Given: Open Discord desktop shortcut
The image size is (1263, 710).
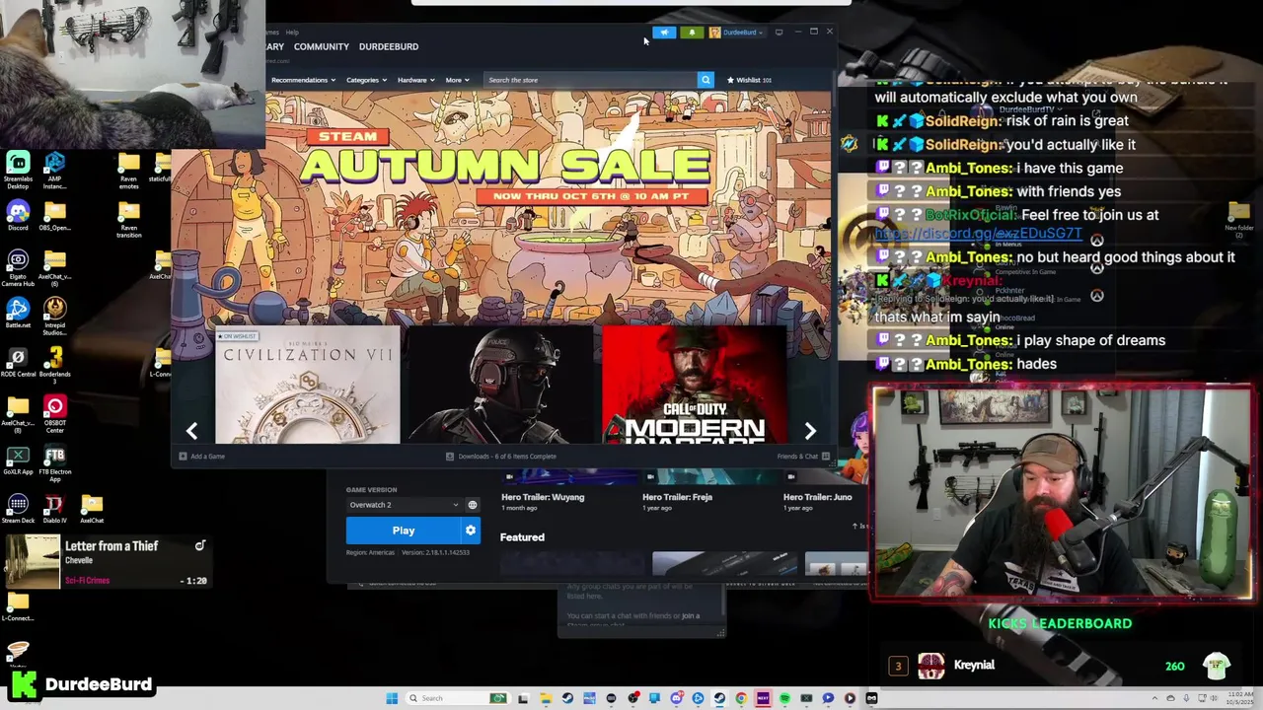Looking at the screenshot, I should [x=18, y=217].
